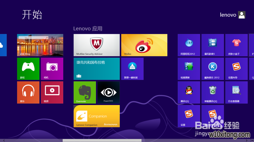Click the scrollbar left arrow
The height and width of the screenshot is (142, 254).
point(4,140)
